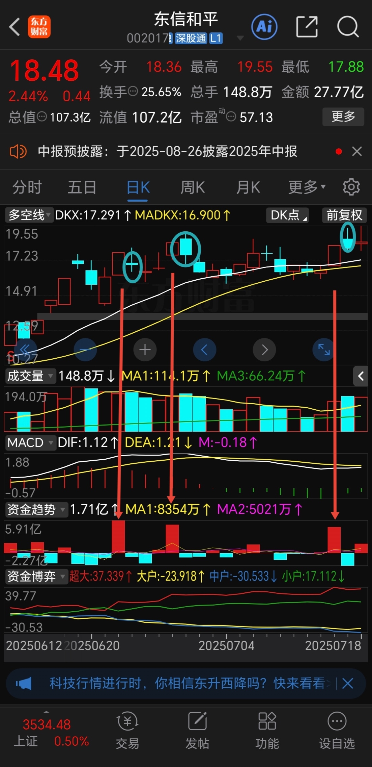Tap the 总值 info circle icon
Screen dimensions: 372x767
click(x=42, y=117)
